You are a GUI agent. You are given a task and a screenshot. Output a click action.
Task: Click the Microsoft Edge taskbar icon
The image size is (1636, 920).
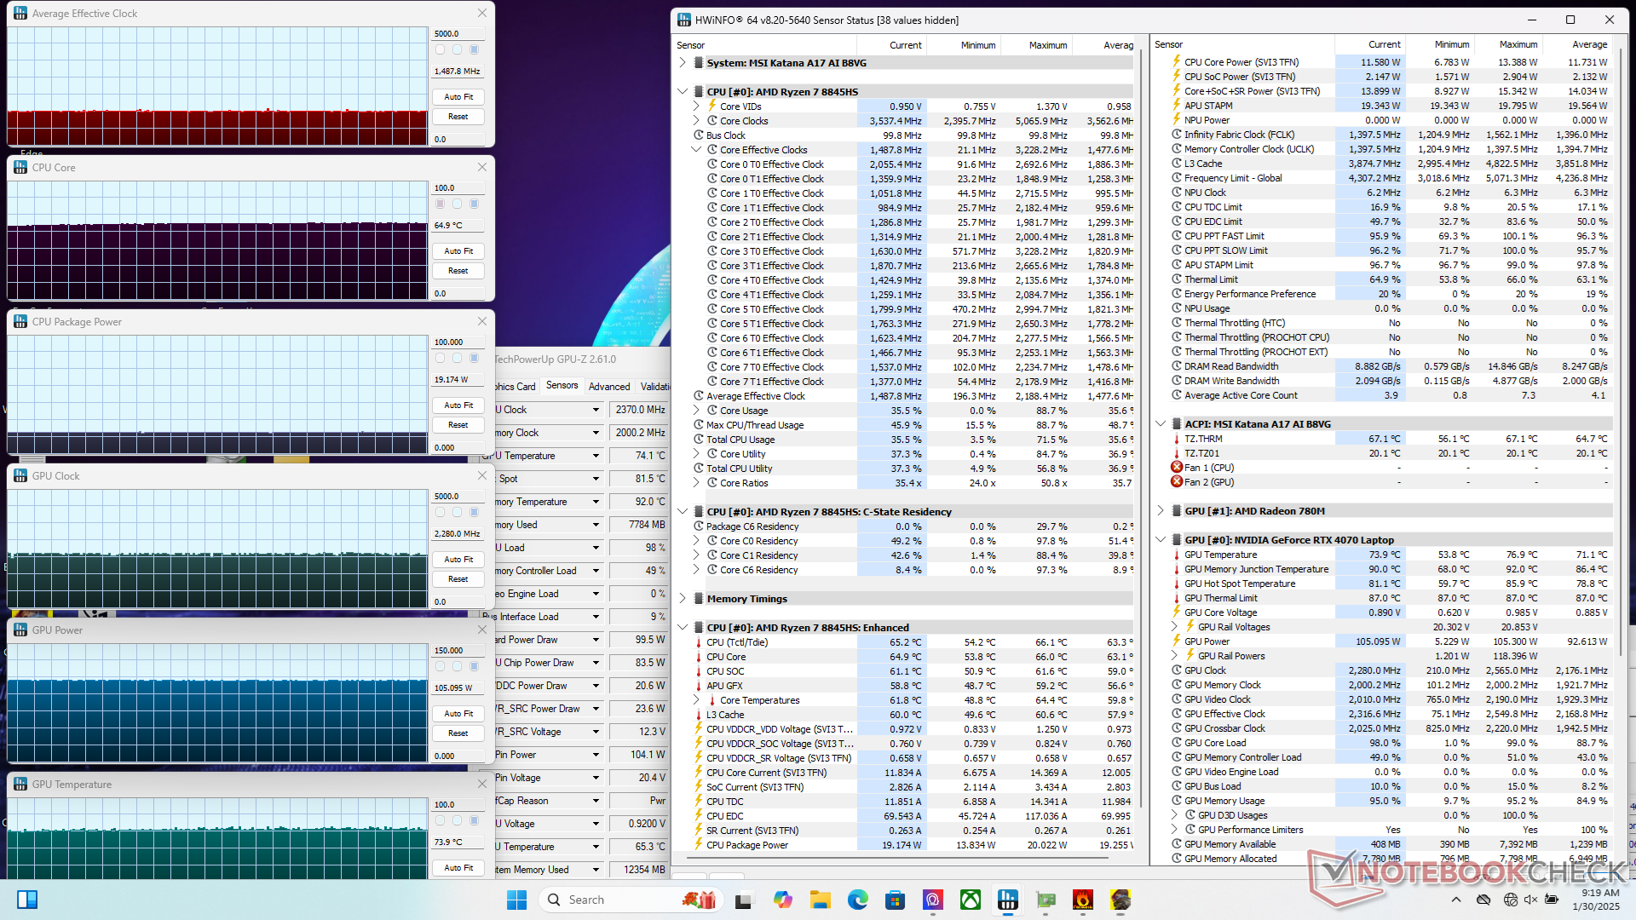tap(857, 900)
